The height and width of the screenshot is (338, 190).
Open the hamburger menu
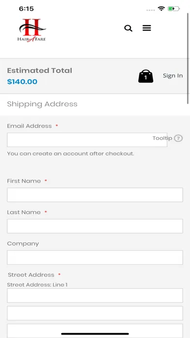point(147,28)
